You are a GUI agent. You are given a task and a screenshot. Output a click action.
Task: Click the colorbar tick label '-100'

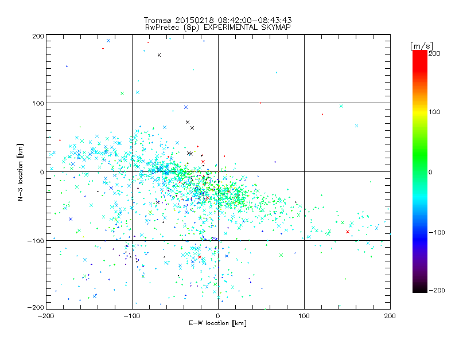[x=437, y=232]
